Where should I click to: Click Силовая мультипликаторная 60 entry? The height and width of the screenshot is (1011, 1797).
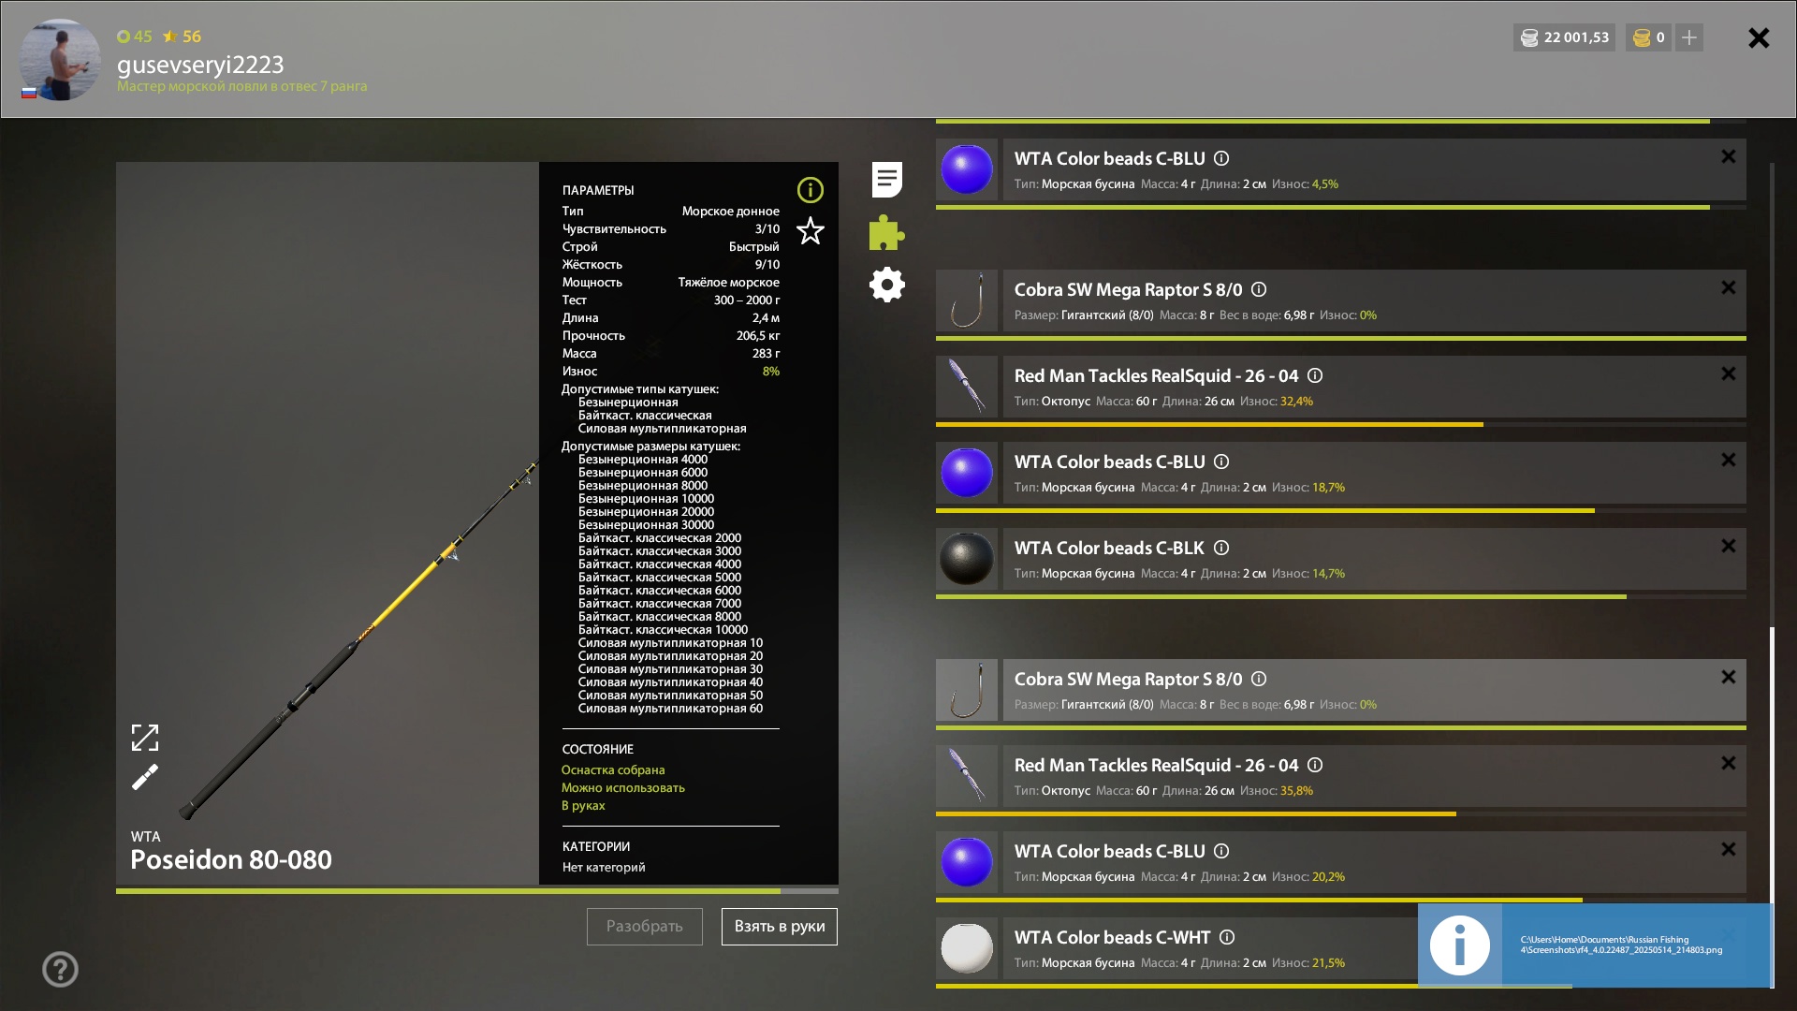pos(670,708)
